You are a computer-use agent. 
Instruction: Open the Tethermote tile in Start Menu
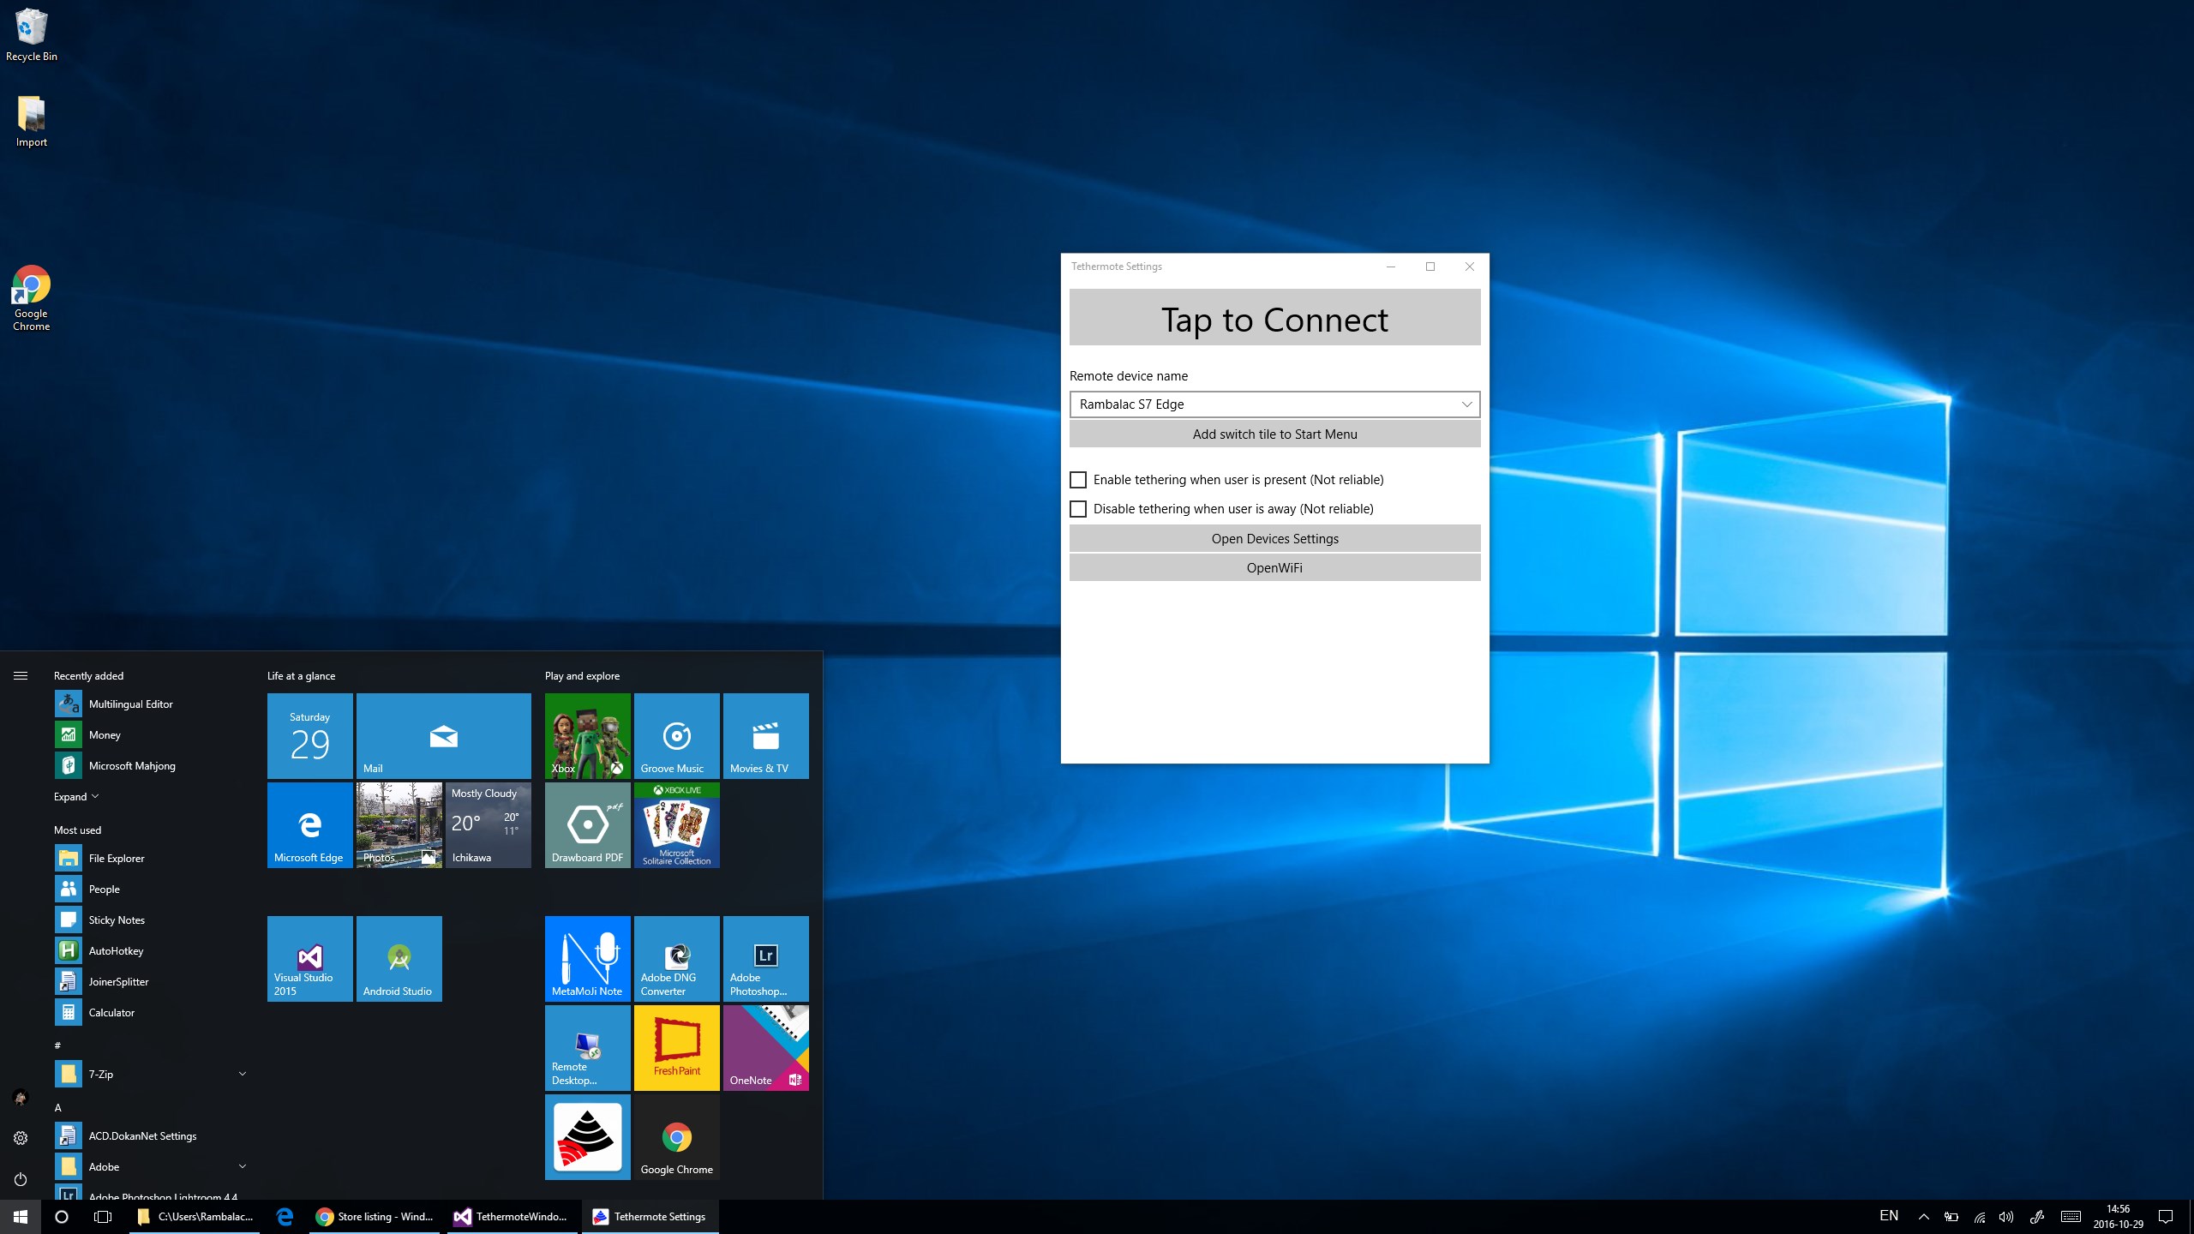click(587, 1136)
